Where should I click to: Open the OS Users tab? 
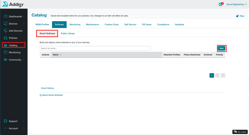click(147, 24)
